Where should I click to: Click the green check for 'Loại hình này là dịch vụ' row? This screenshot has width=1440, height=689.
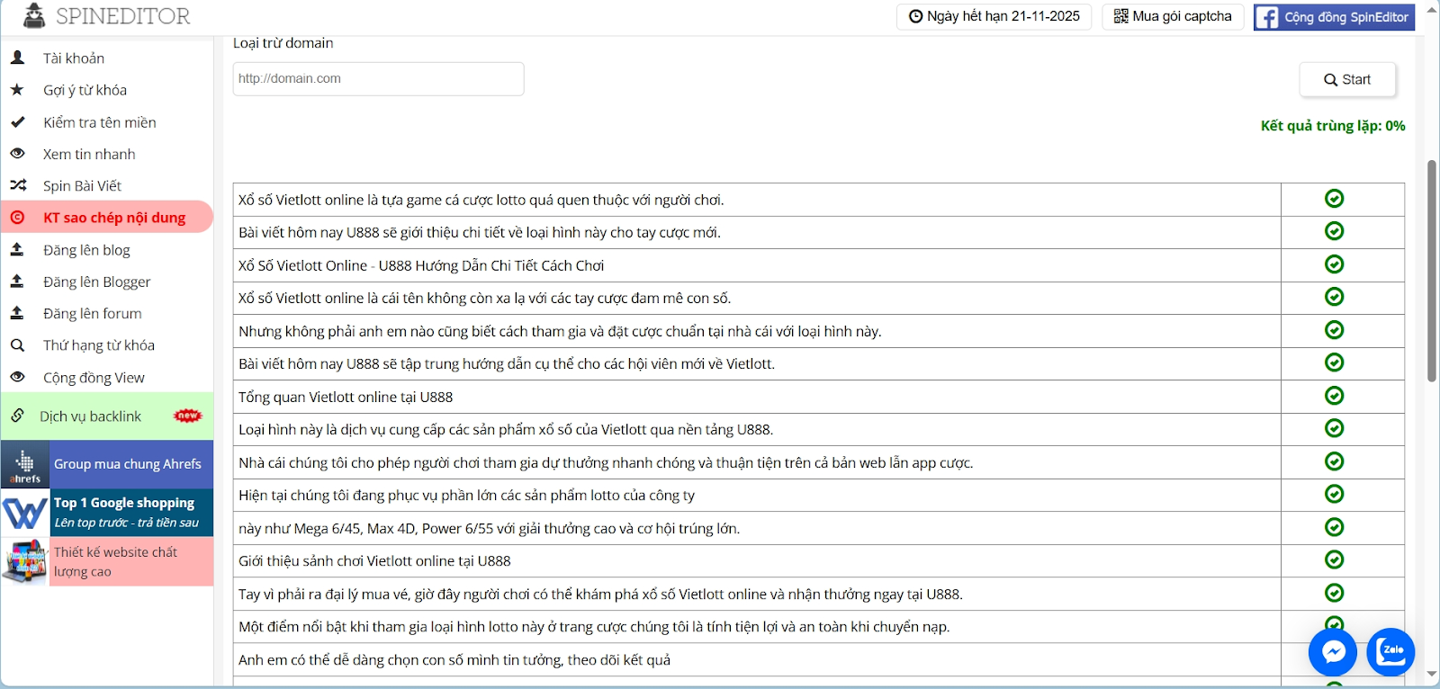tap(1334, 428)
